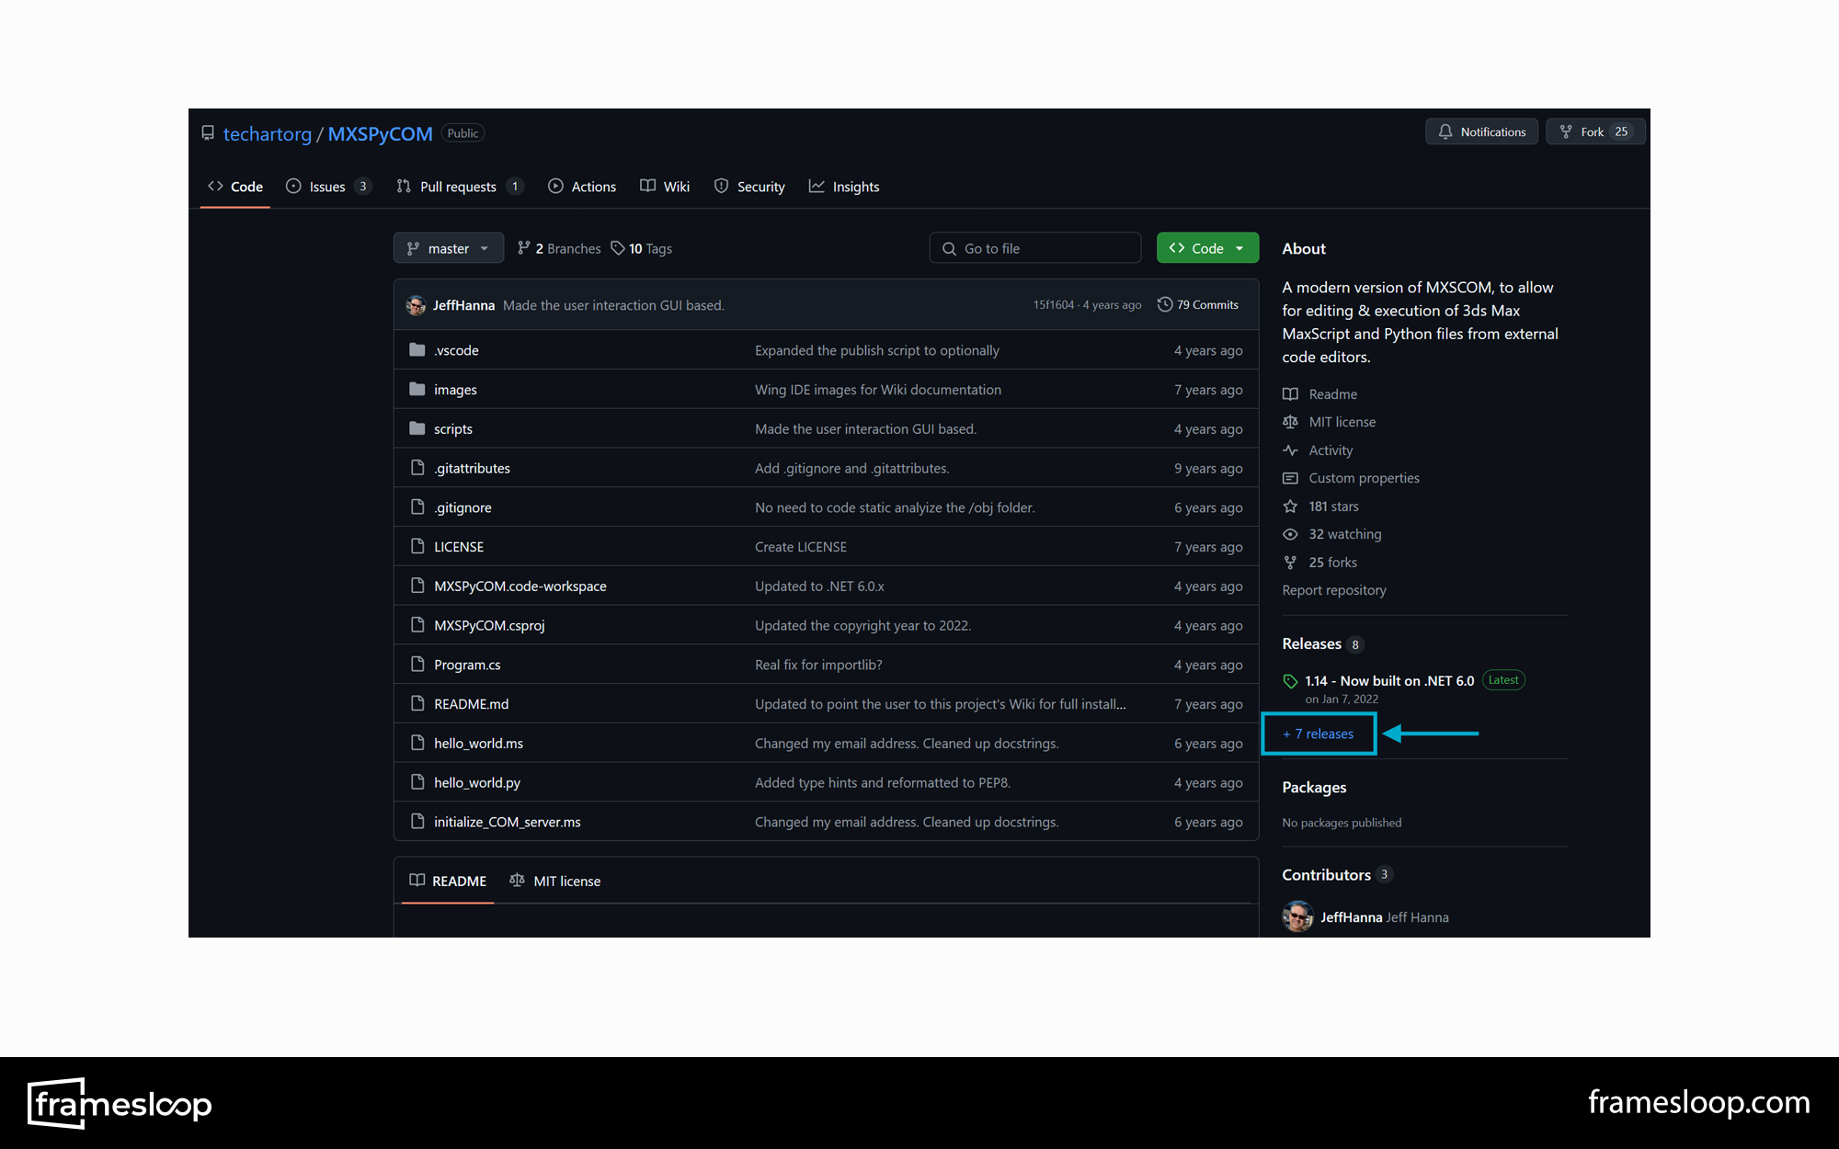Screen dimensions: 1839x1149
Task: Expand the green Code dropdown button
Action: pyautogui.click(x=1207, y=248)
